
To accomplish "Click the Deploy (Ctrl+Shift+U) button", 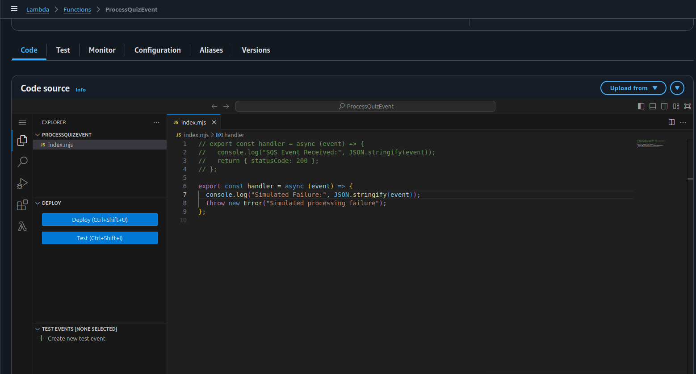I will point(100,220).
